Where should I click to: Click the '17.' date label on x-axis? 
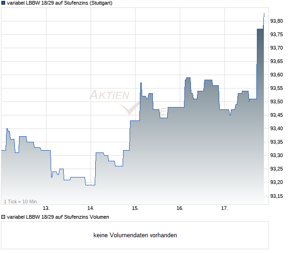click(224, 209)
